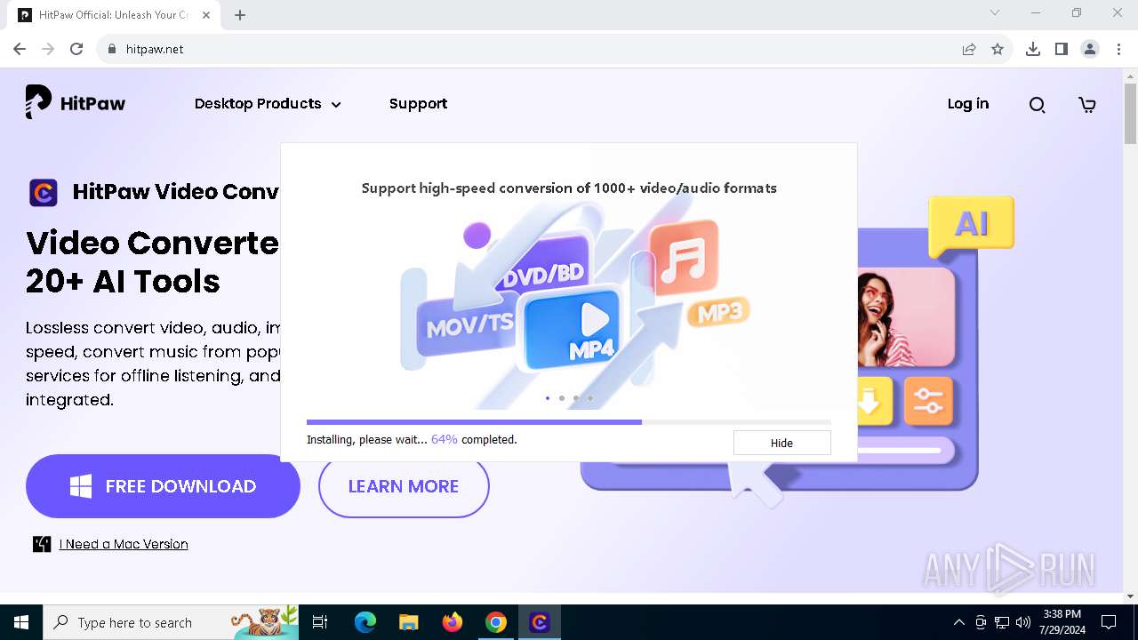
Task: Click Hide in the installer dialog
Action: point(781,443)
